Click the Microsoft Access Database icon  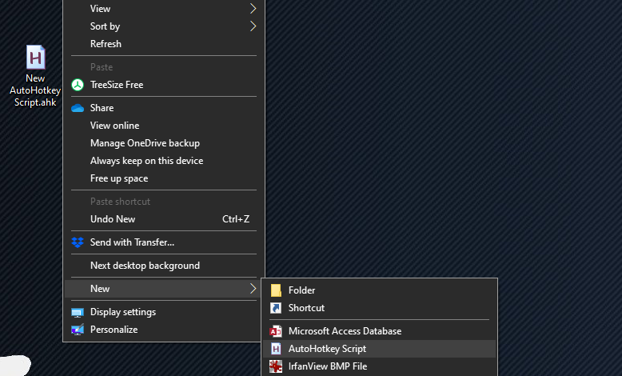[276, 331]
